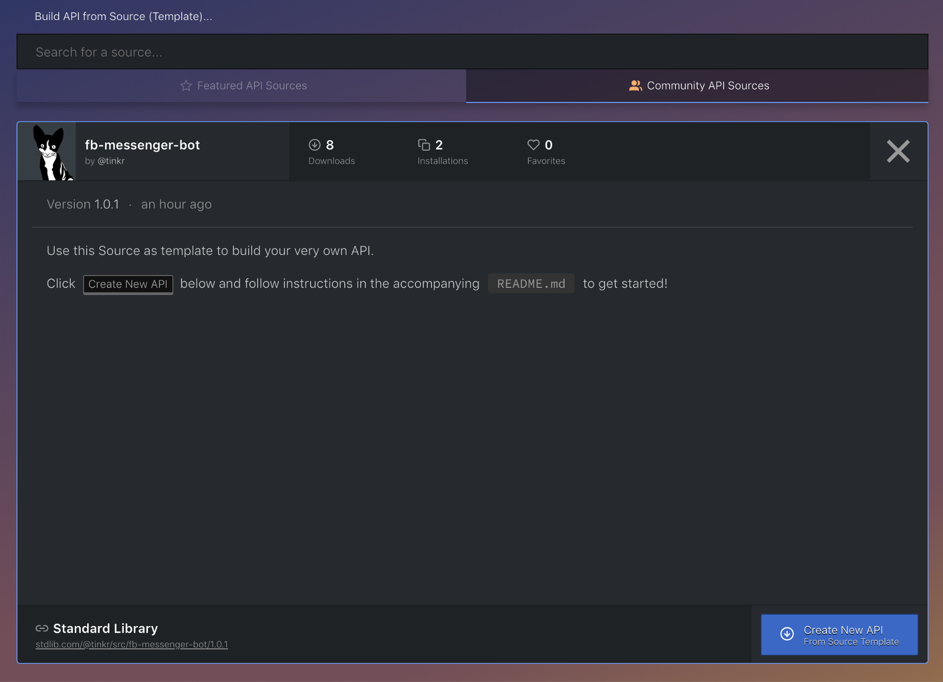The height and width of the screenshot is (682, 943).
Task: Click the Standard Library link icon
Action: (x=42, y=628)
